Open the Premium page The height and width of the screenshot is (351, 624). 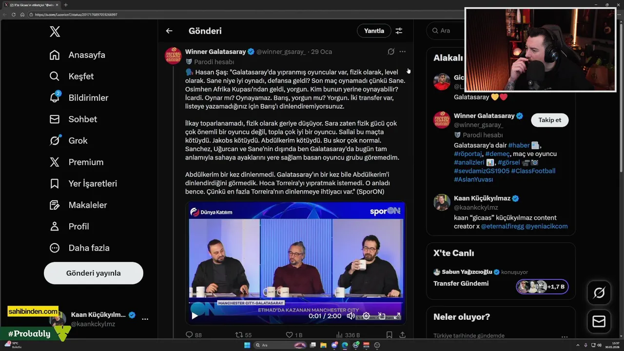pyautogui.click(x=77, y=162)
